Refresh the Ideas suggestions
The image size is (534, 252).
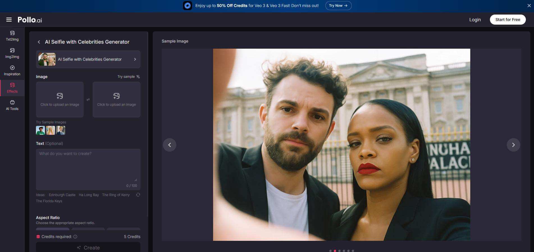[138, 195]
